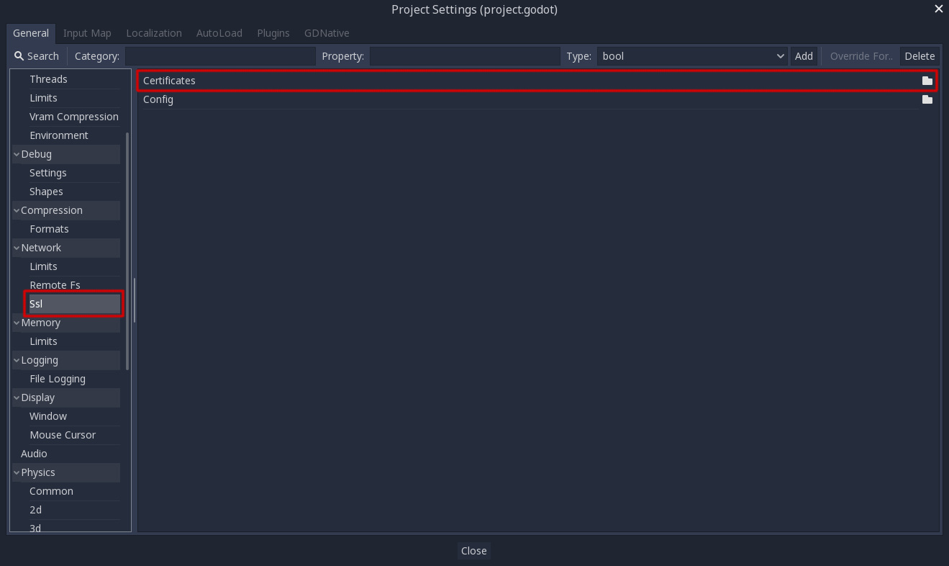Collapse the Memory section

(16, 322)
